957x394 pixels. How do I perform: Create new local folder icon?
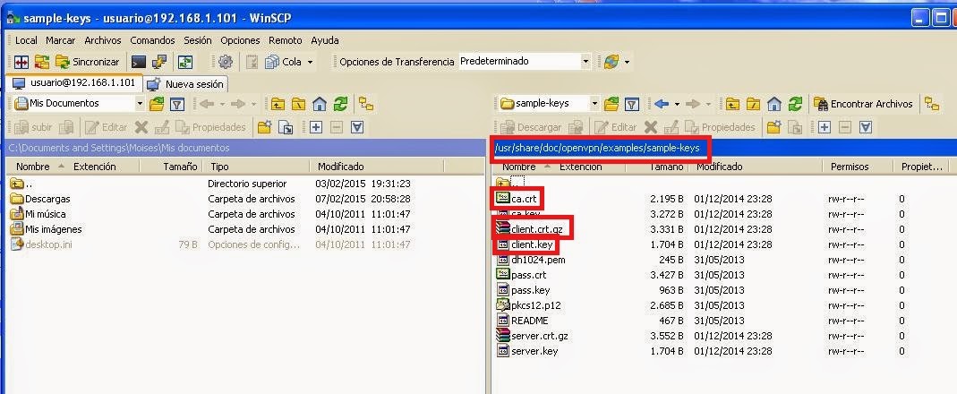[264, 127]
